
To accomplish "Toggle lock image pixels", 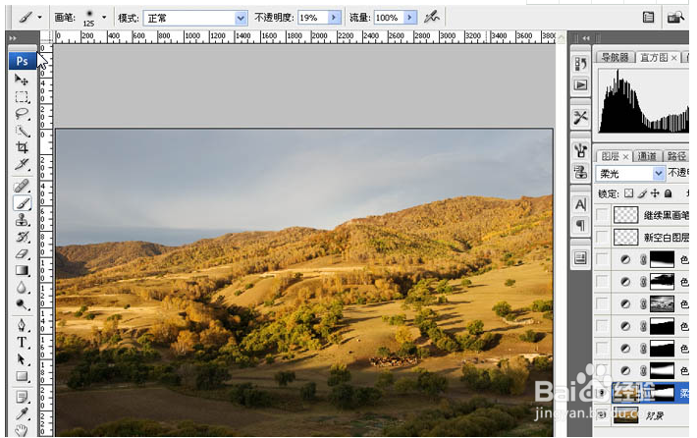I will [642, 193].
